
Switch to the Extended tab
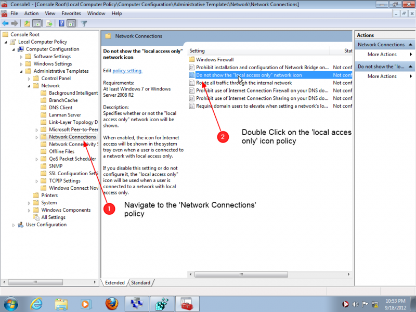coord(114,282)
